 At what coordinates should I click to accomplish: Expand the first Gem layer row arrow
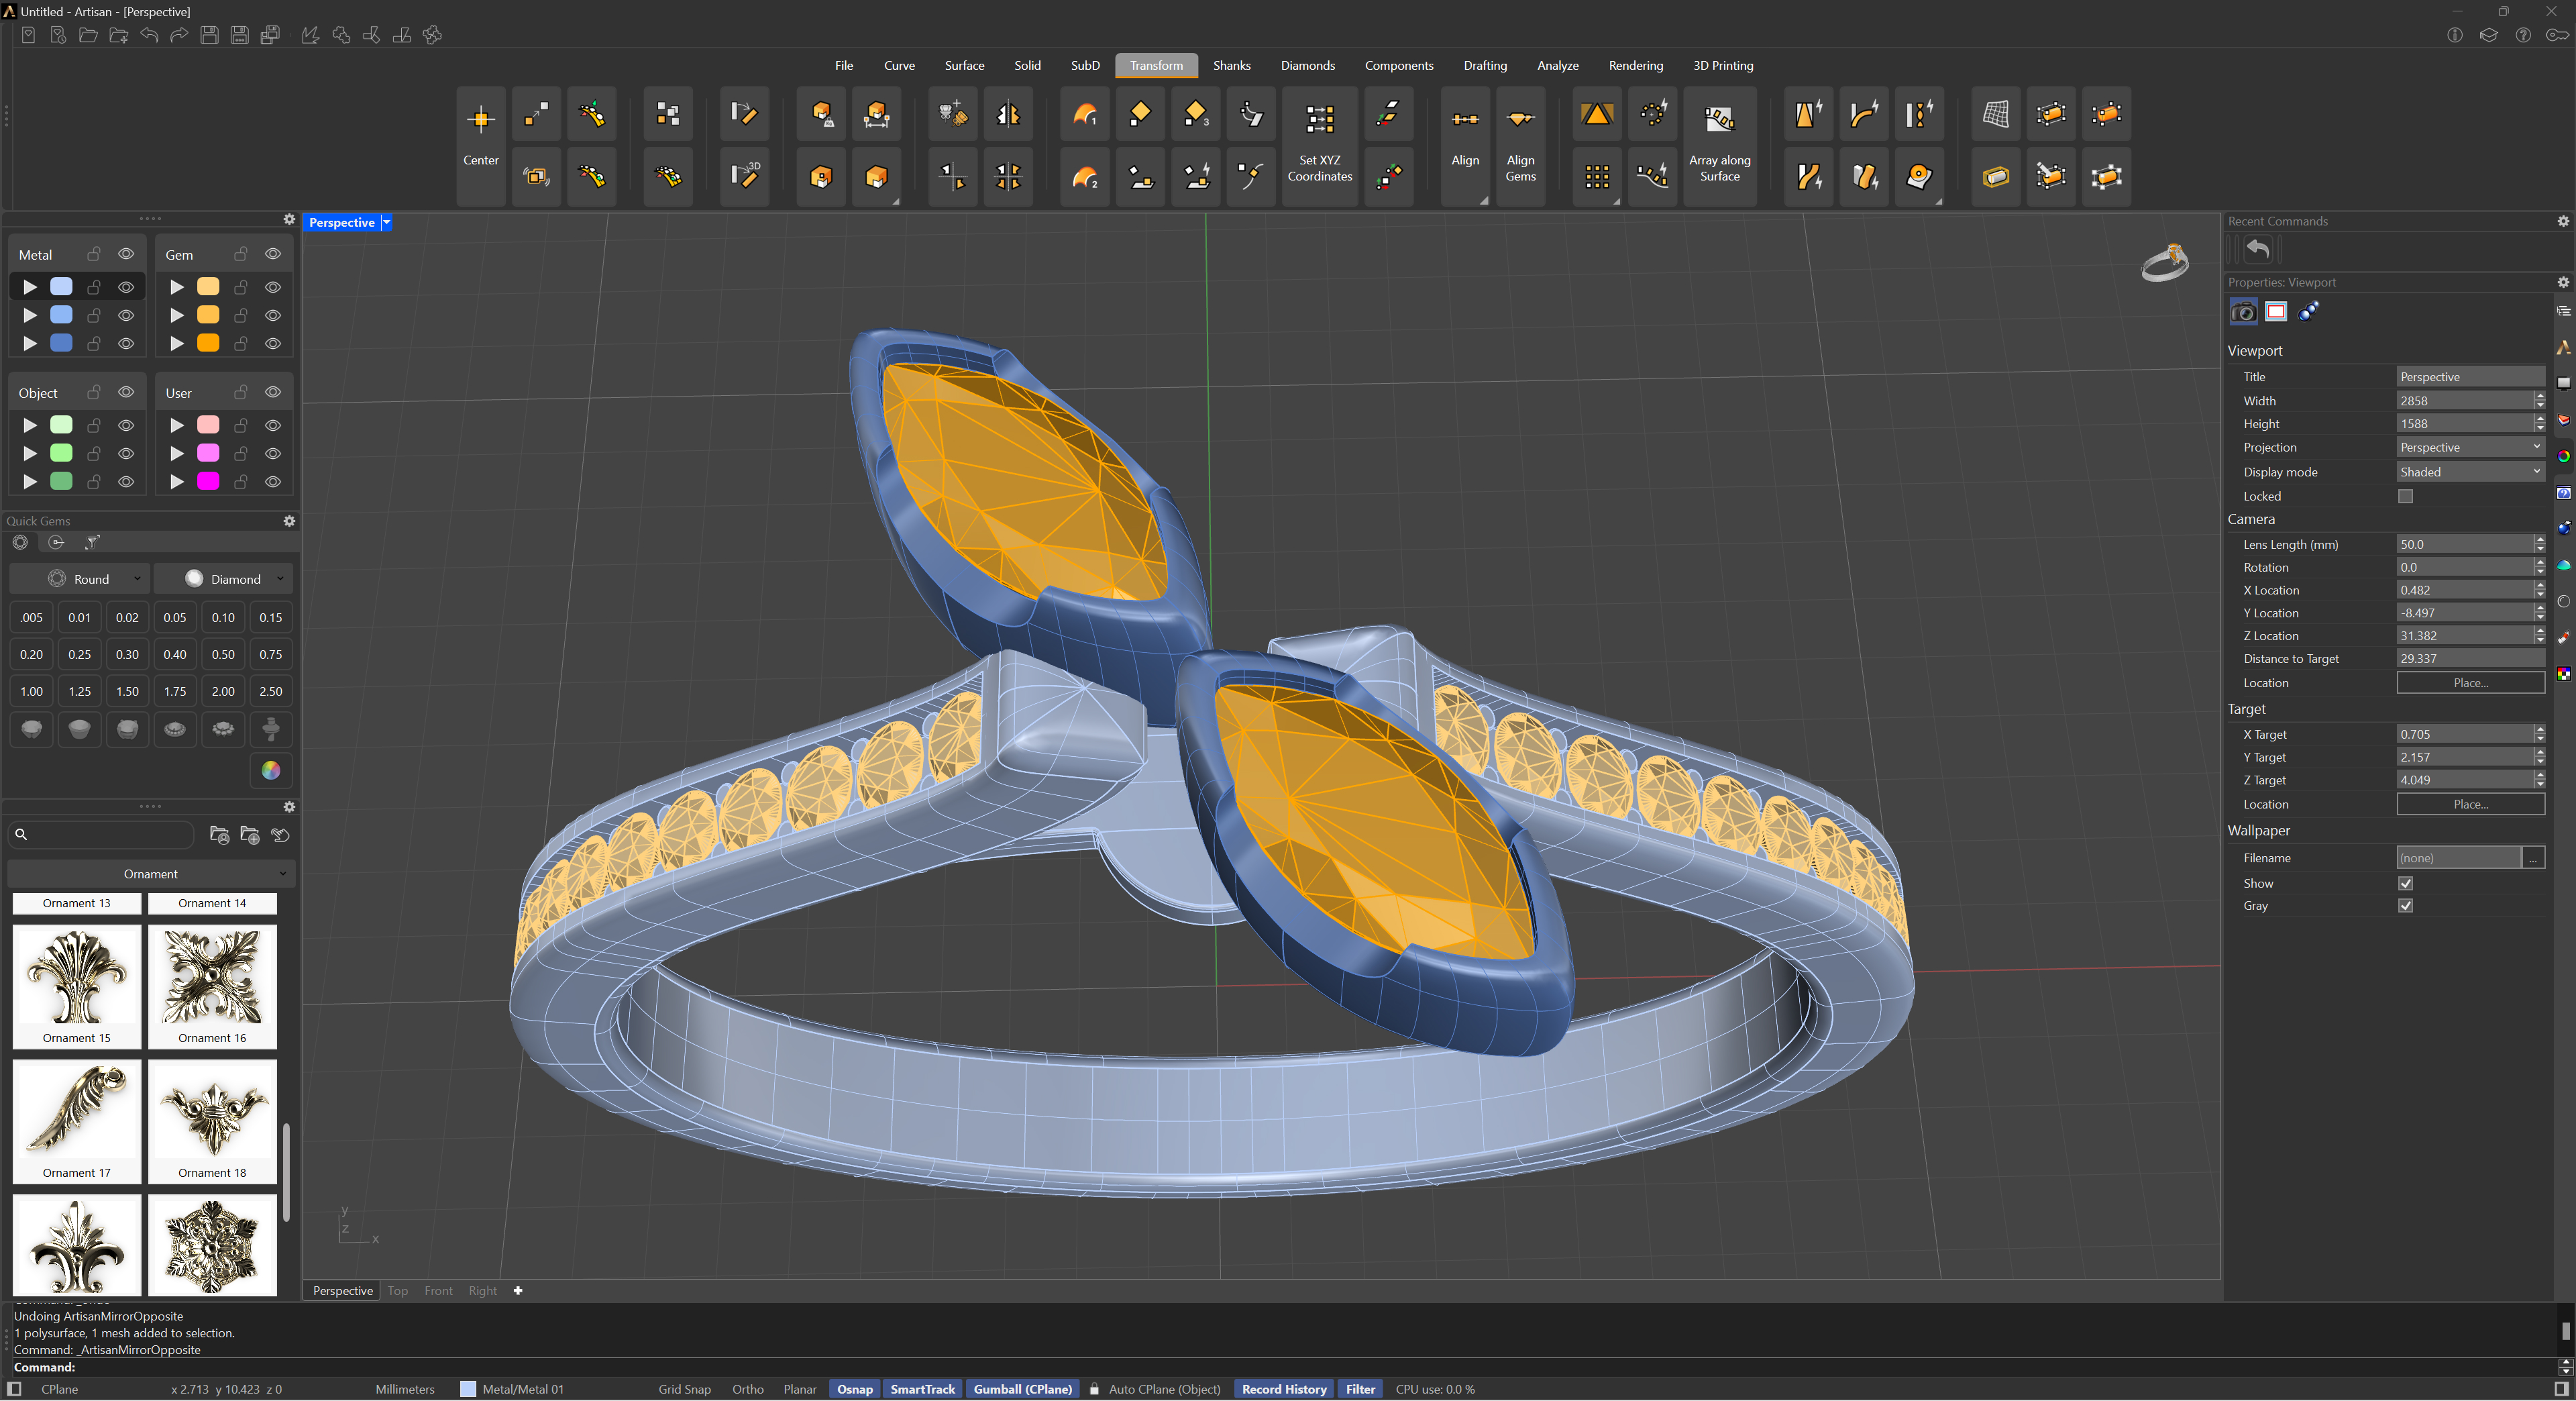coord(177,287)
